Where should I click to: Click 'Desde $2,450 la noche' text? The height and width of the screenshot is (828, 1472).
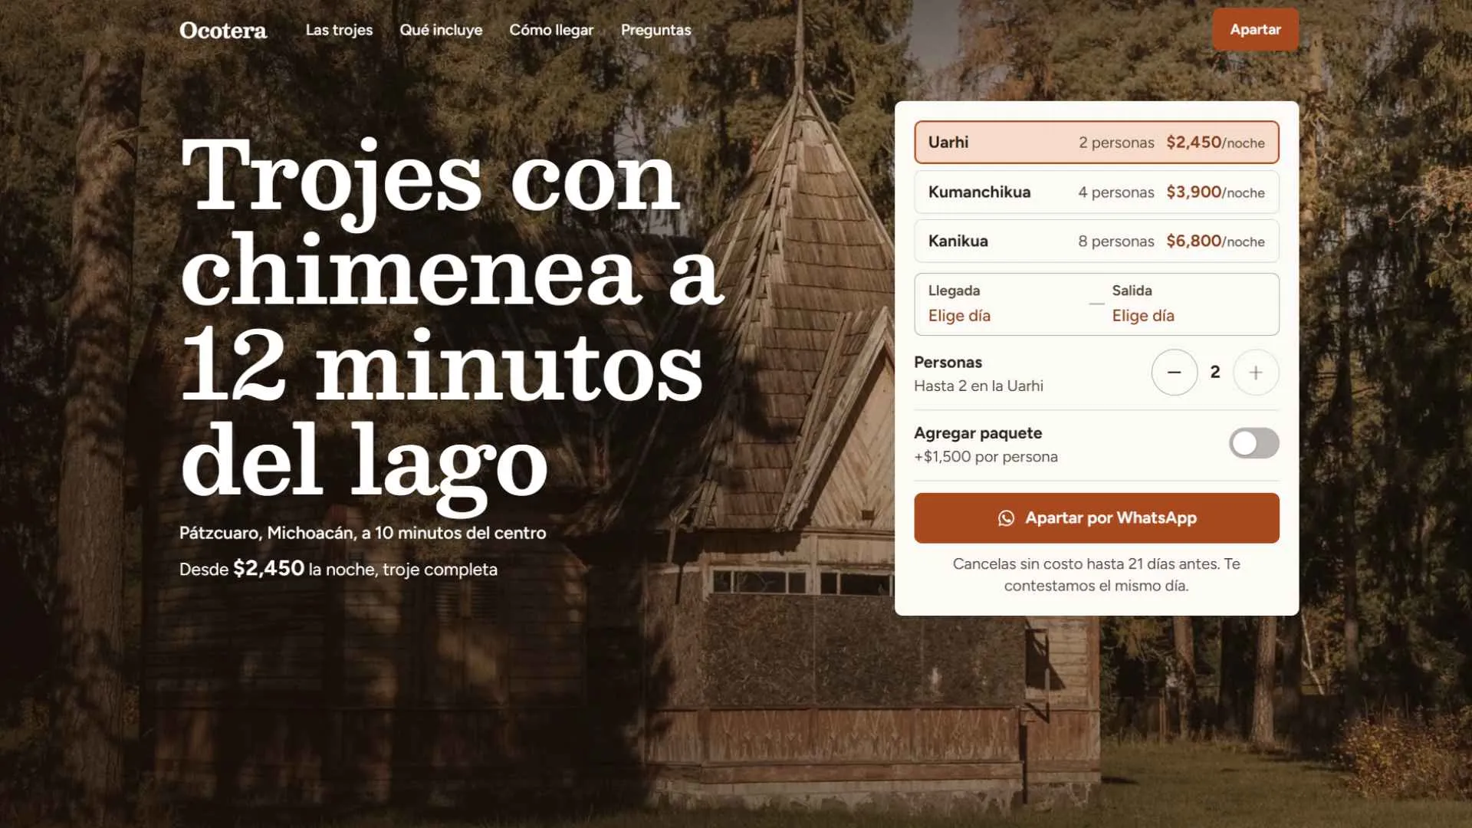pos(338,569)
